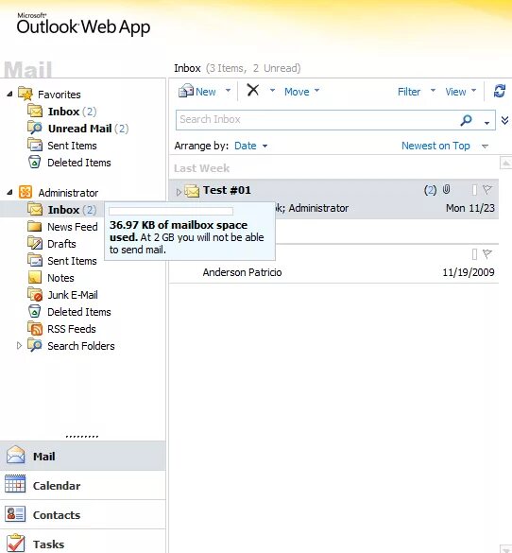Collapse the Favorites tree group
Image resolution: width=512 pixels, height=553 pixels.
[x=9, y=94]
